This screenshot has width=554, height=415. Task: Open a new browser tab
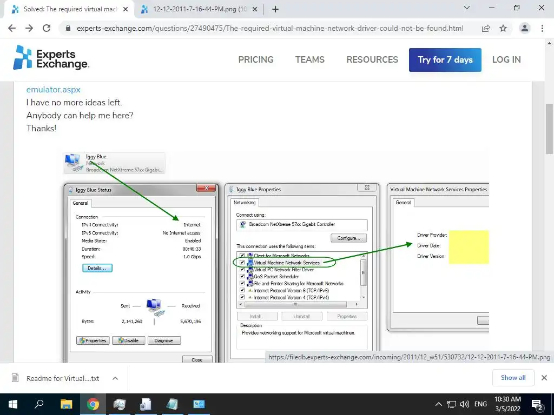point(275,9)
